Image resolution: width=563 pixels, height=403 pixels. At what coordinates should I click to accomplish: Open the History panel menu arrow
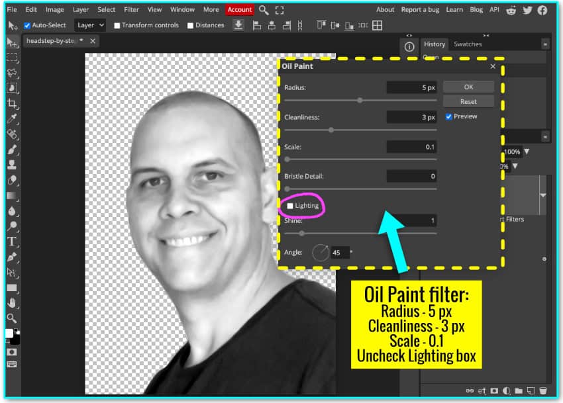[x=545, y=44]
